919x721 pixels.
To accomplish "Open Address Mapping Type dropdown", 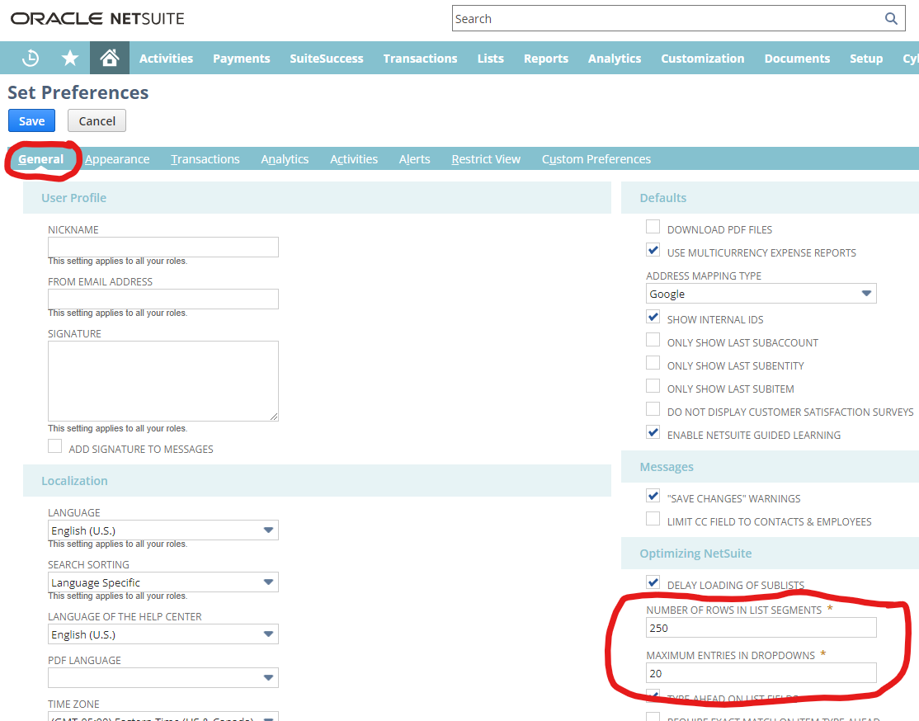I will tap(761, 294).
